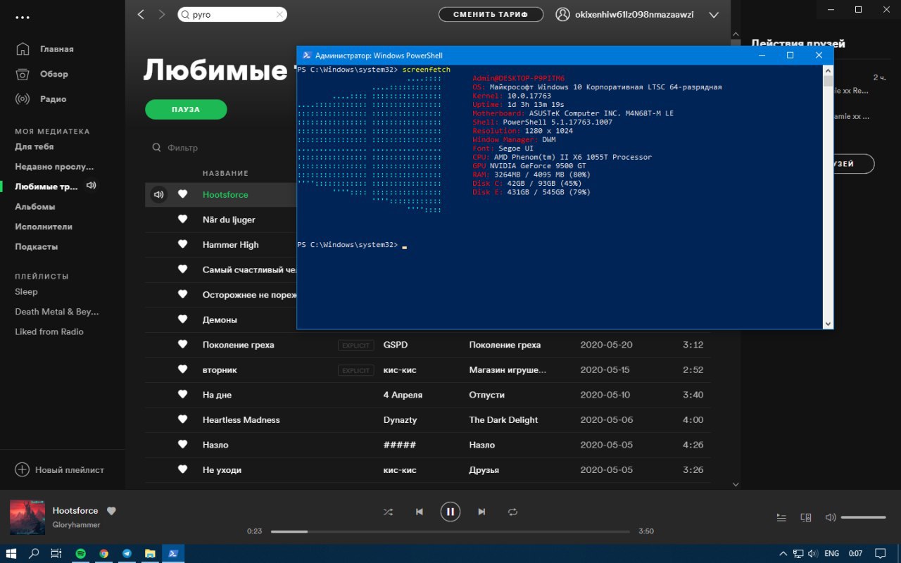Image resolution: width=901 pixels, height=563 pixels.
Task: Unlike the now-playing track Hootsforce
Action: pyautogui.click(x=111, y=511)
